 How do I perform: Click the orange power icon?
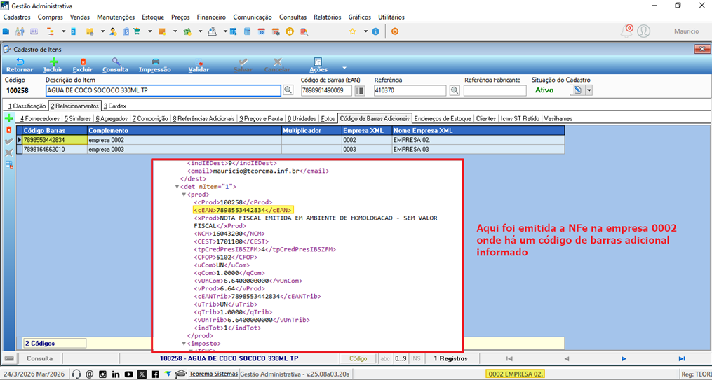click(x=395, y=31)
